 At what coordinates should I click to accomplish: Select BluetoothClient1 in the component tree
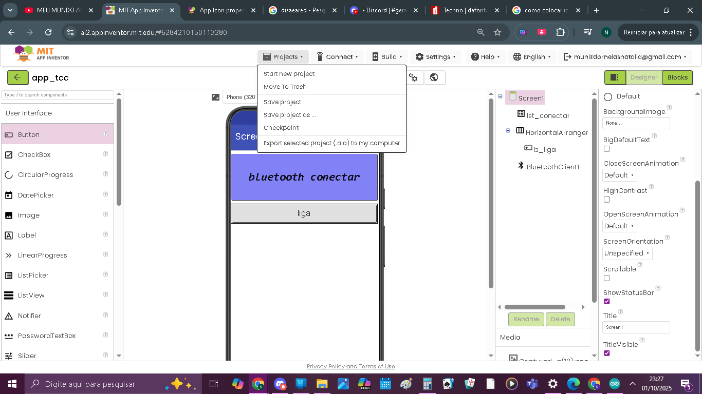552,167
